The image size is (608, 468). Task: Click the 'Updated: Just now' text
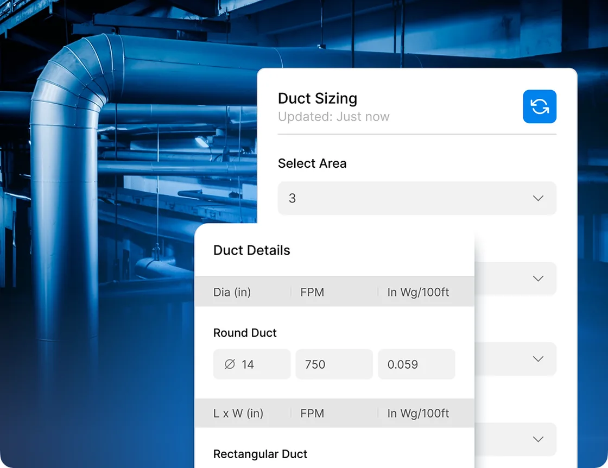click(x=333, y=117)
